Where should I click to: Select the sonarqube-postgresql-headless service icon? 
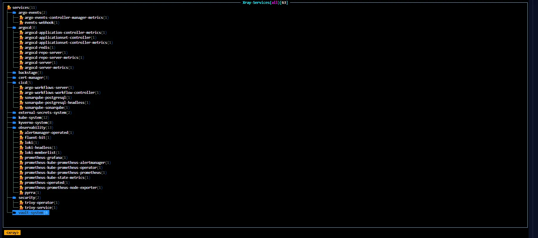tap(21, 103)
